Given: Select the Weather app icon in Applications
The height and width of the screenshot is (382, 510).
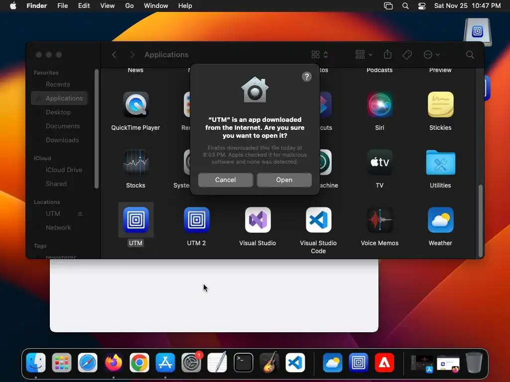Looking at the screenshot, I should click(440, 220).
